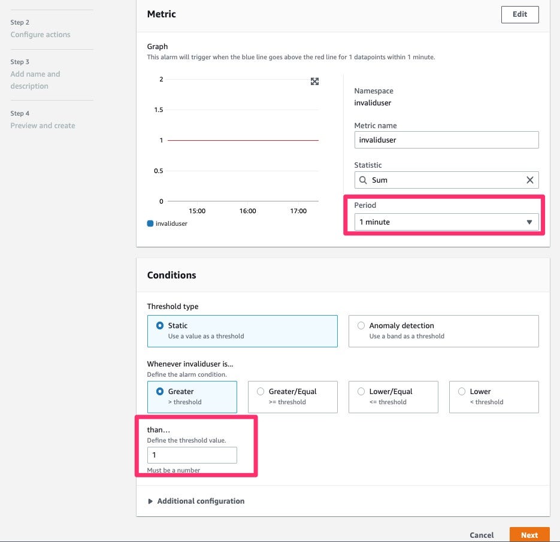The image size is (560, 542).
Task: Select Anomaly detection threshold type
Action: coord(361,326)
